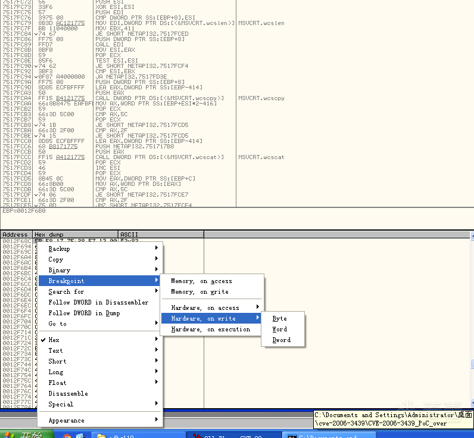Viewport: 474px width, 438px height.
Task: Select the MOV EAX,DWORD PTR SS:[EBP+C] instruction
Action: (145, 178)
